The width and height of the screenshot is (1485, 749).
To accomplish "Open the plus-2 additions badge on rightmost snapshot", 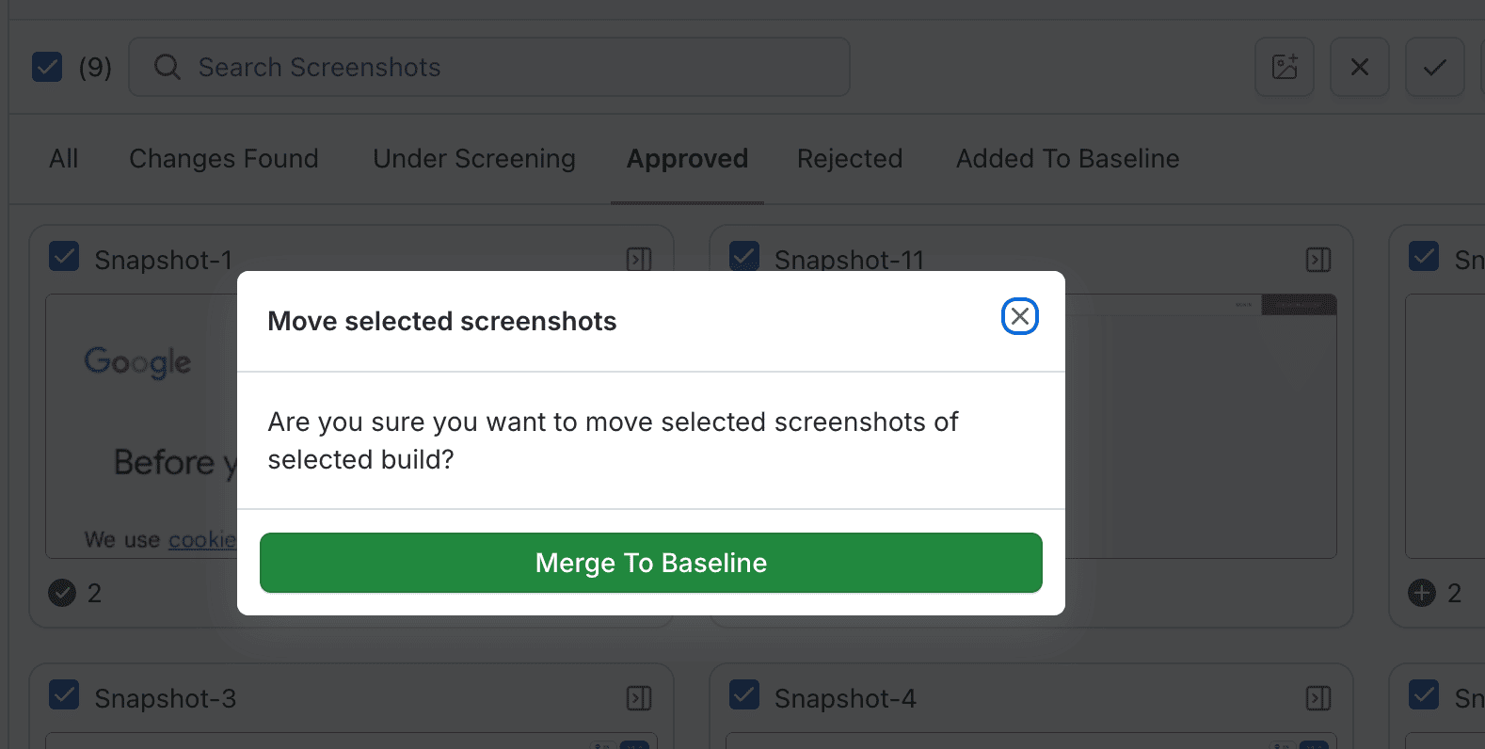I will coord(1421,593).
